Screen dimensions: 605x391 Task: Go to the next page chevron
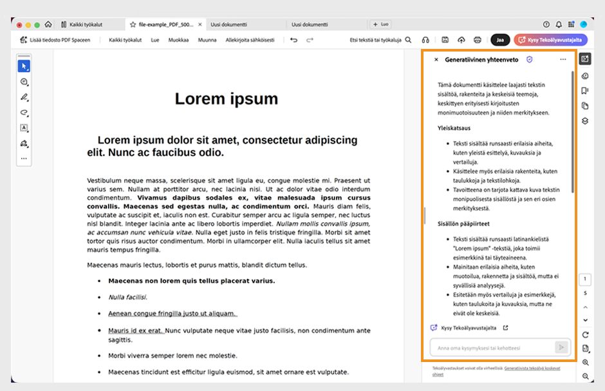(x=585, y=320)
